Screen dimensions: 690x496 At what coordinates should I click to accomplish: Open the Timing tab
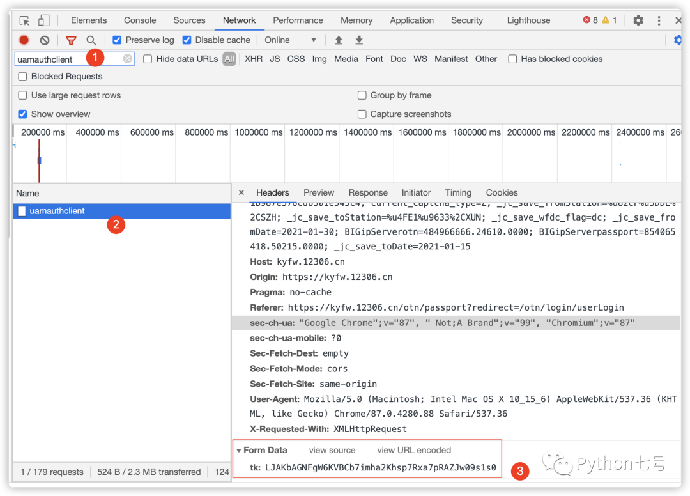click(458, 193)
